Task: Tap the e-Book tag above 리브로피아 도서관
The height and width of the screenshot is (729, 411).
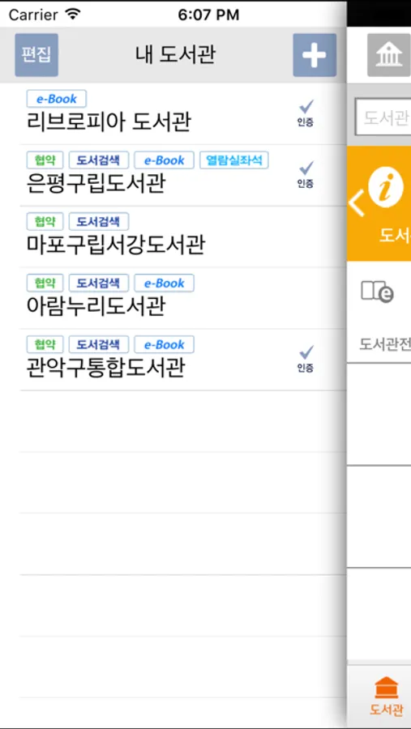Action: [x=56, y=99]
